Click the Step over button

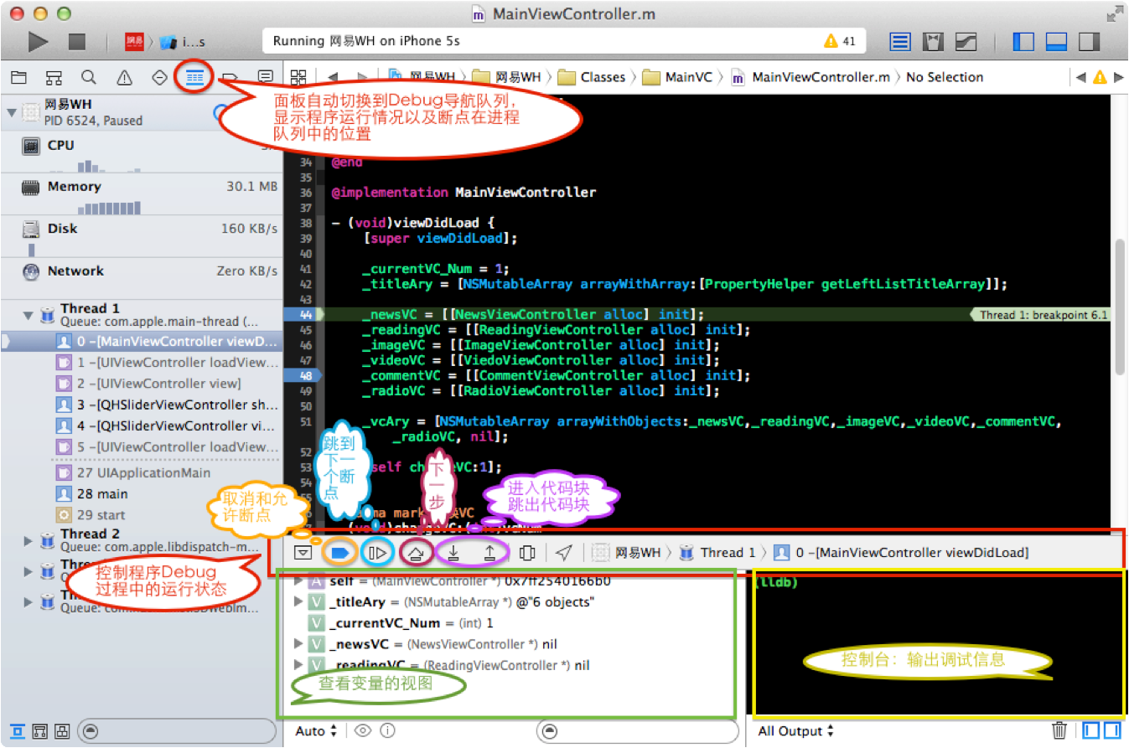tap(415, 553)
